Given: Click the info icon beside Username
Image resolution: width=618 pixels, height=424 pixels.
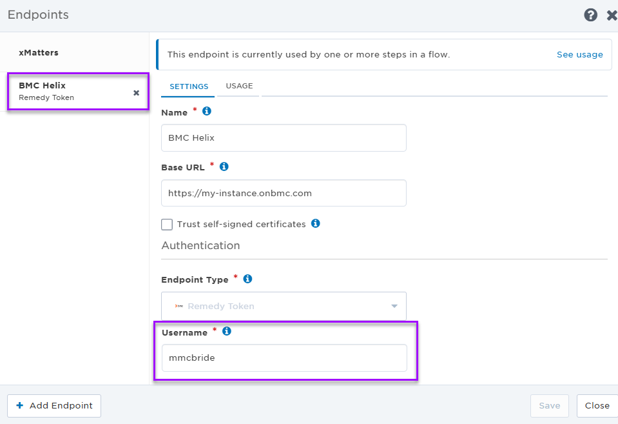Looking at the screenshot, I should pos(227,331).
